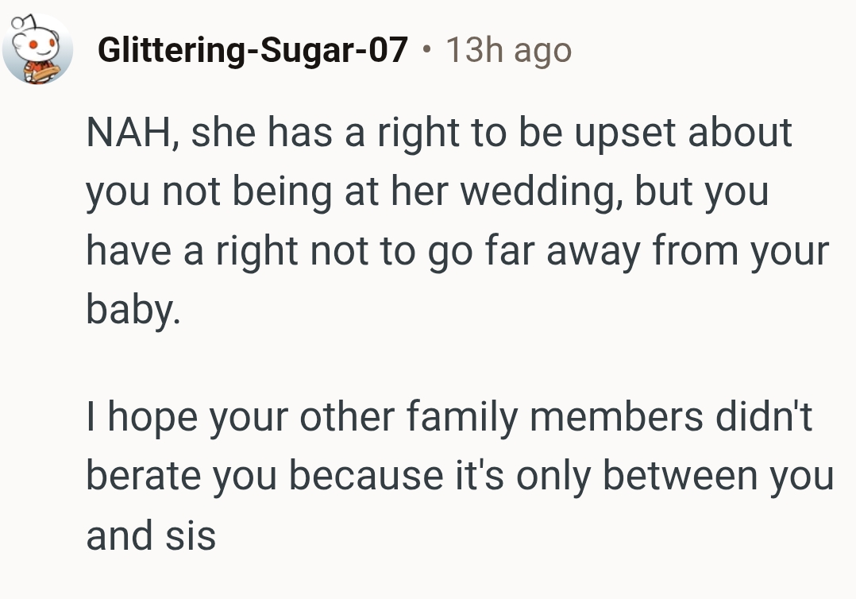Click the line starting 'have a right'
Screen dimensions: 856x599
pyautogui.click(x=457, y=253)
